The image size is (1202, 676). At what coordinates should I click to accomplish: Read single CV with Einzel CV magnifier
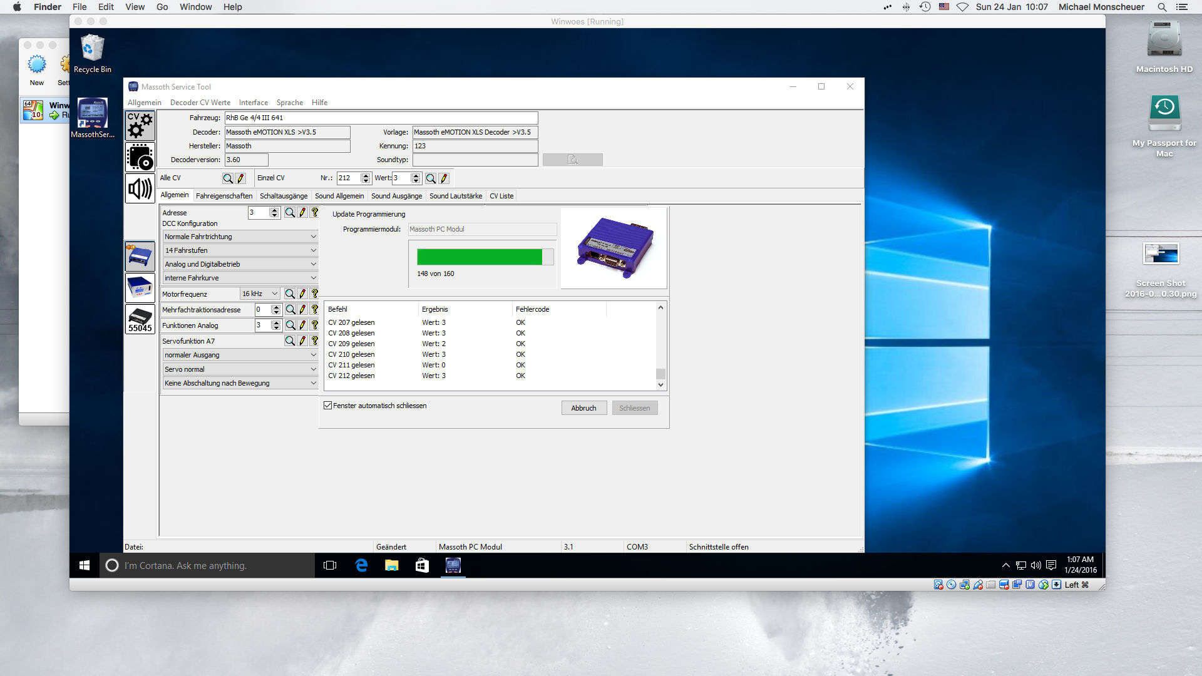coord(431,178)
